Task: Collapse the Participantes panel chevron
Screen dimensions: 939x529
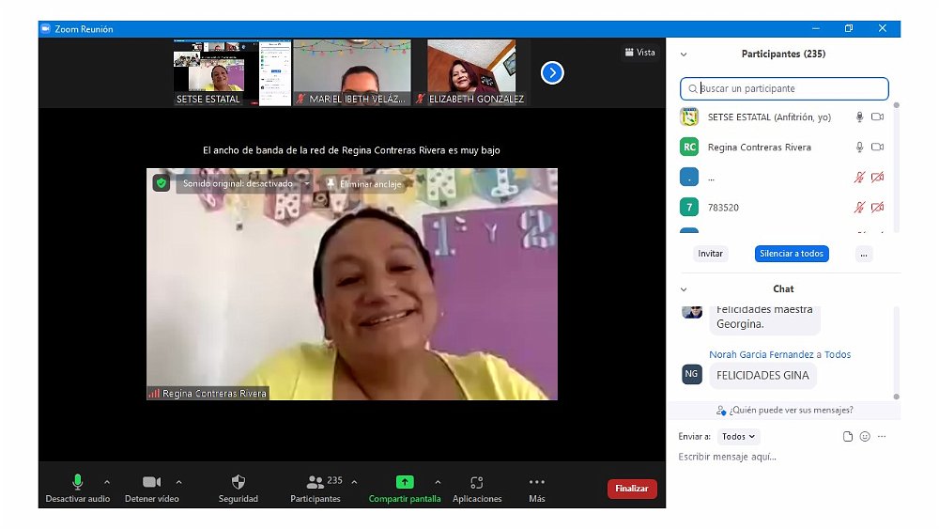Action: coord(684,54)
